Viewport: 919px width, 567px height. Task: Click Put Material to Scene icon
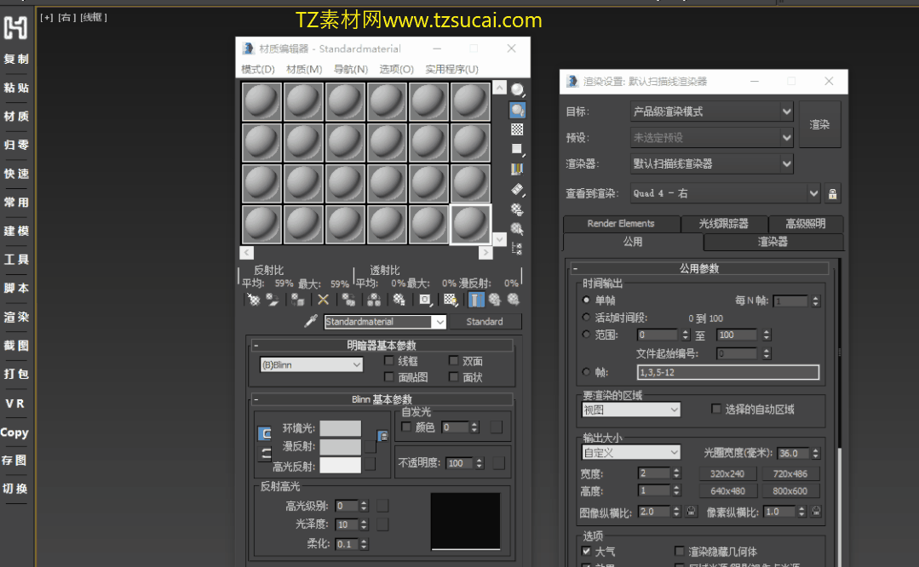point(272,300)
